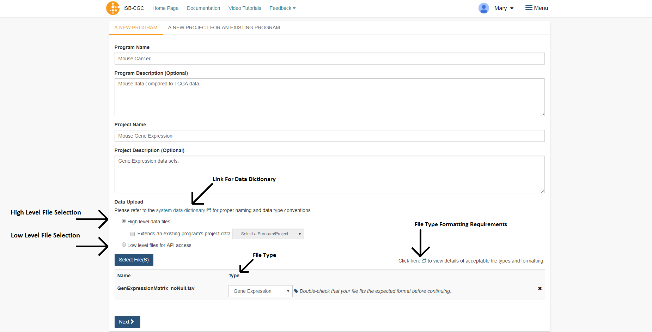Click the Program Description resize handle
Viewport: 652px width, 332px height.
pyautogui.click(x=543, y=114)
